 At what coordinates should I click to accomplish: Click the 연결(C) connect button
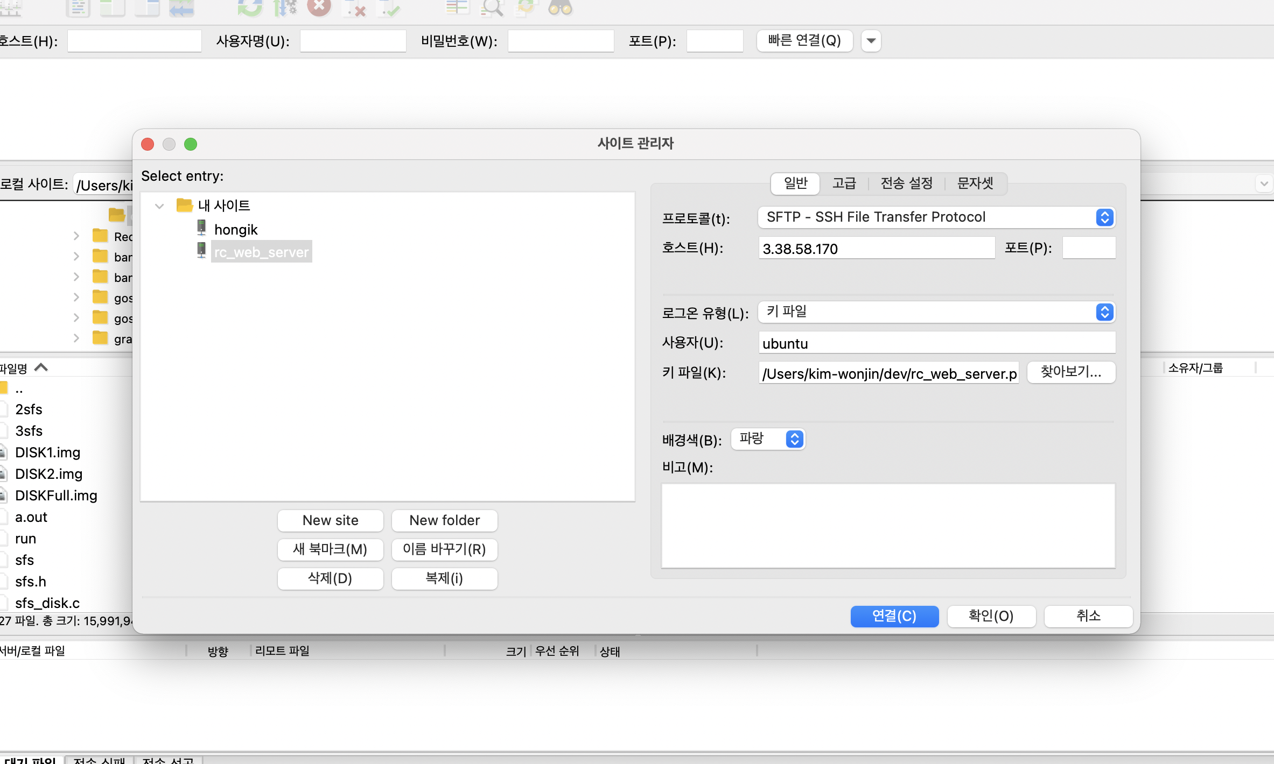(894, 616)
